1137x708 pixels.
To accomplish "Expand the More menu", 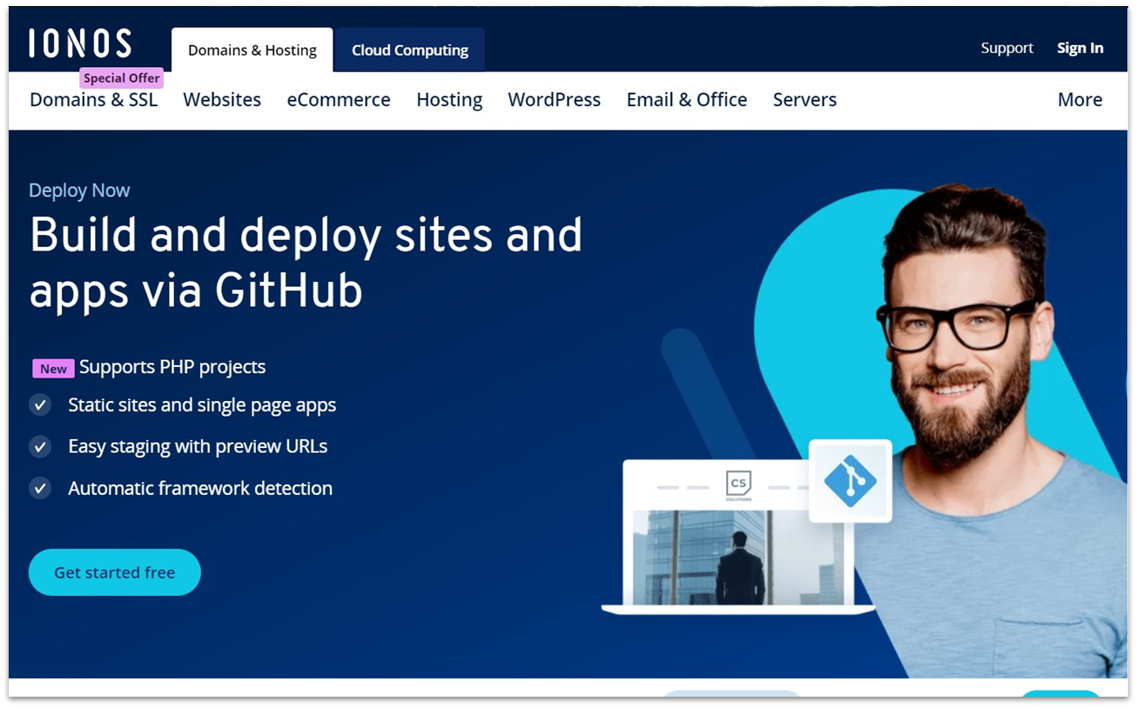I will [x=1080, y=100].
